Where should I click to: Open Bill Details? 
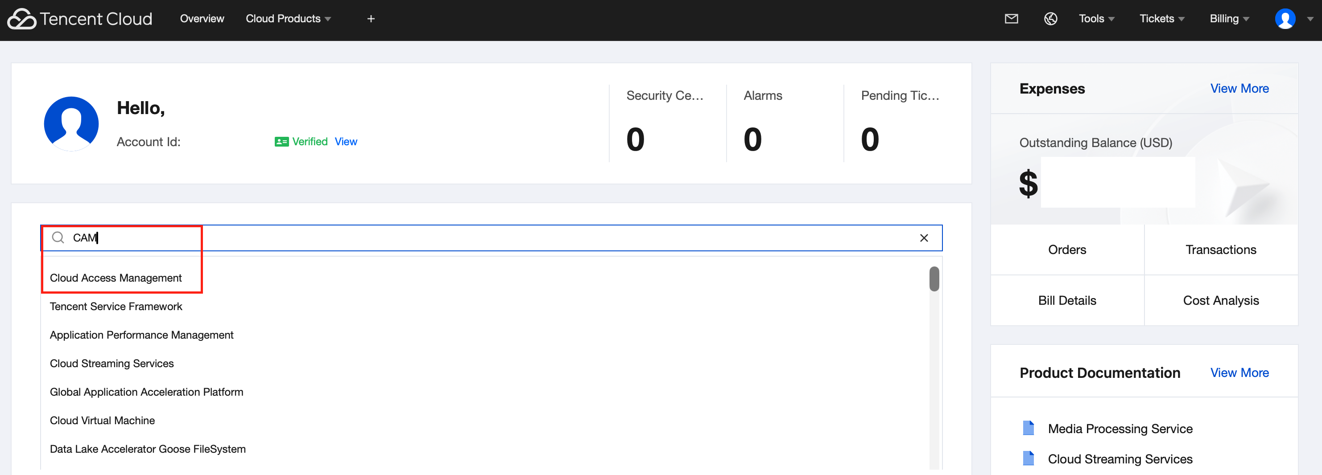click(x=1067, y=301)
